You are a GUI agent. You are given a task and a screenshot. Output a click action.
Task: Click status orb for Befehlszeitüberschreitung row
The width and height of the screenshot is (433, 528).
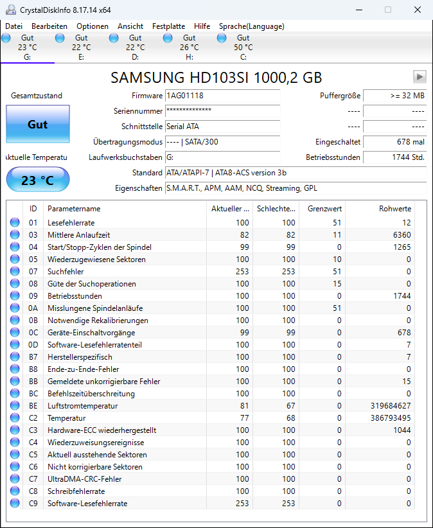point(15,393)
